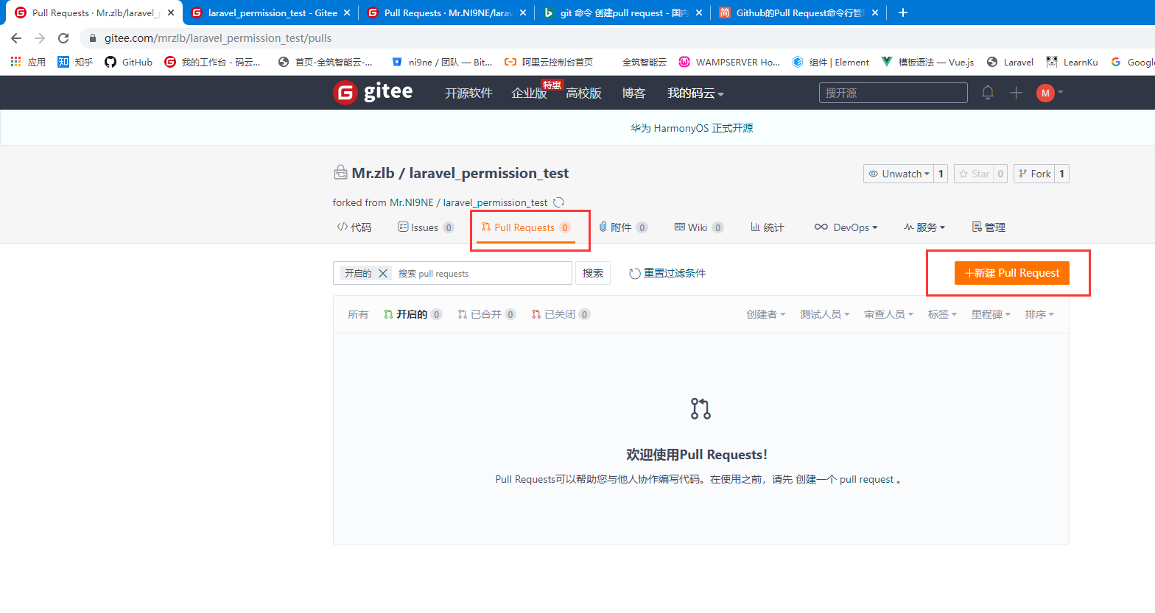Image resolution: width=1155 pixels, height=613 pixels.
Task: Expand the 我的码云 dropdown menu
Action: (695, 93)
